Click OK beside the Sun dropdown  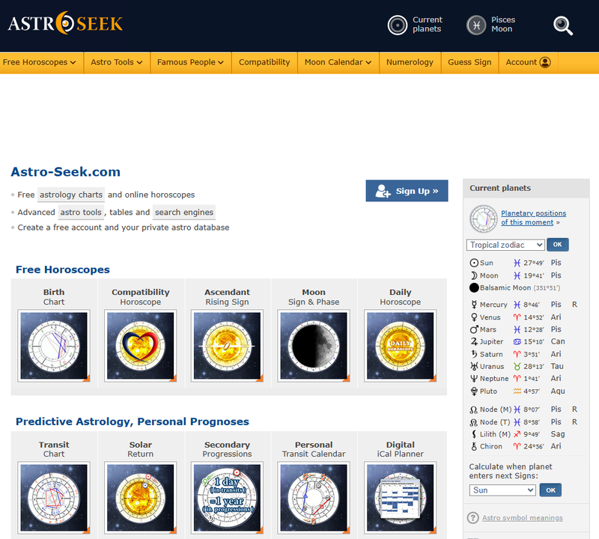pos(550,490)
